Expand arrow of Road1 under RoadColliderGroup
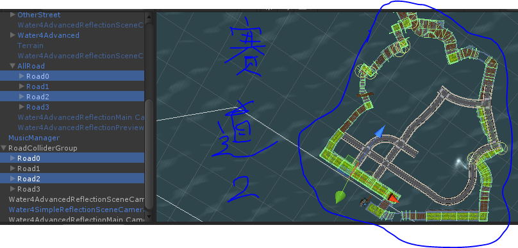The height and width of the screenshot is (248, 518). pos(13,169)
